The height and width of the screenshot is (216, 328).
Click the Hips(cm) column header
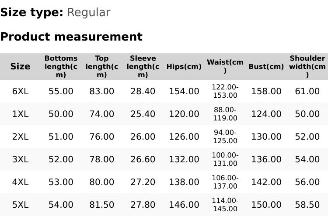(x=184, y=67)
